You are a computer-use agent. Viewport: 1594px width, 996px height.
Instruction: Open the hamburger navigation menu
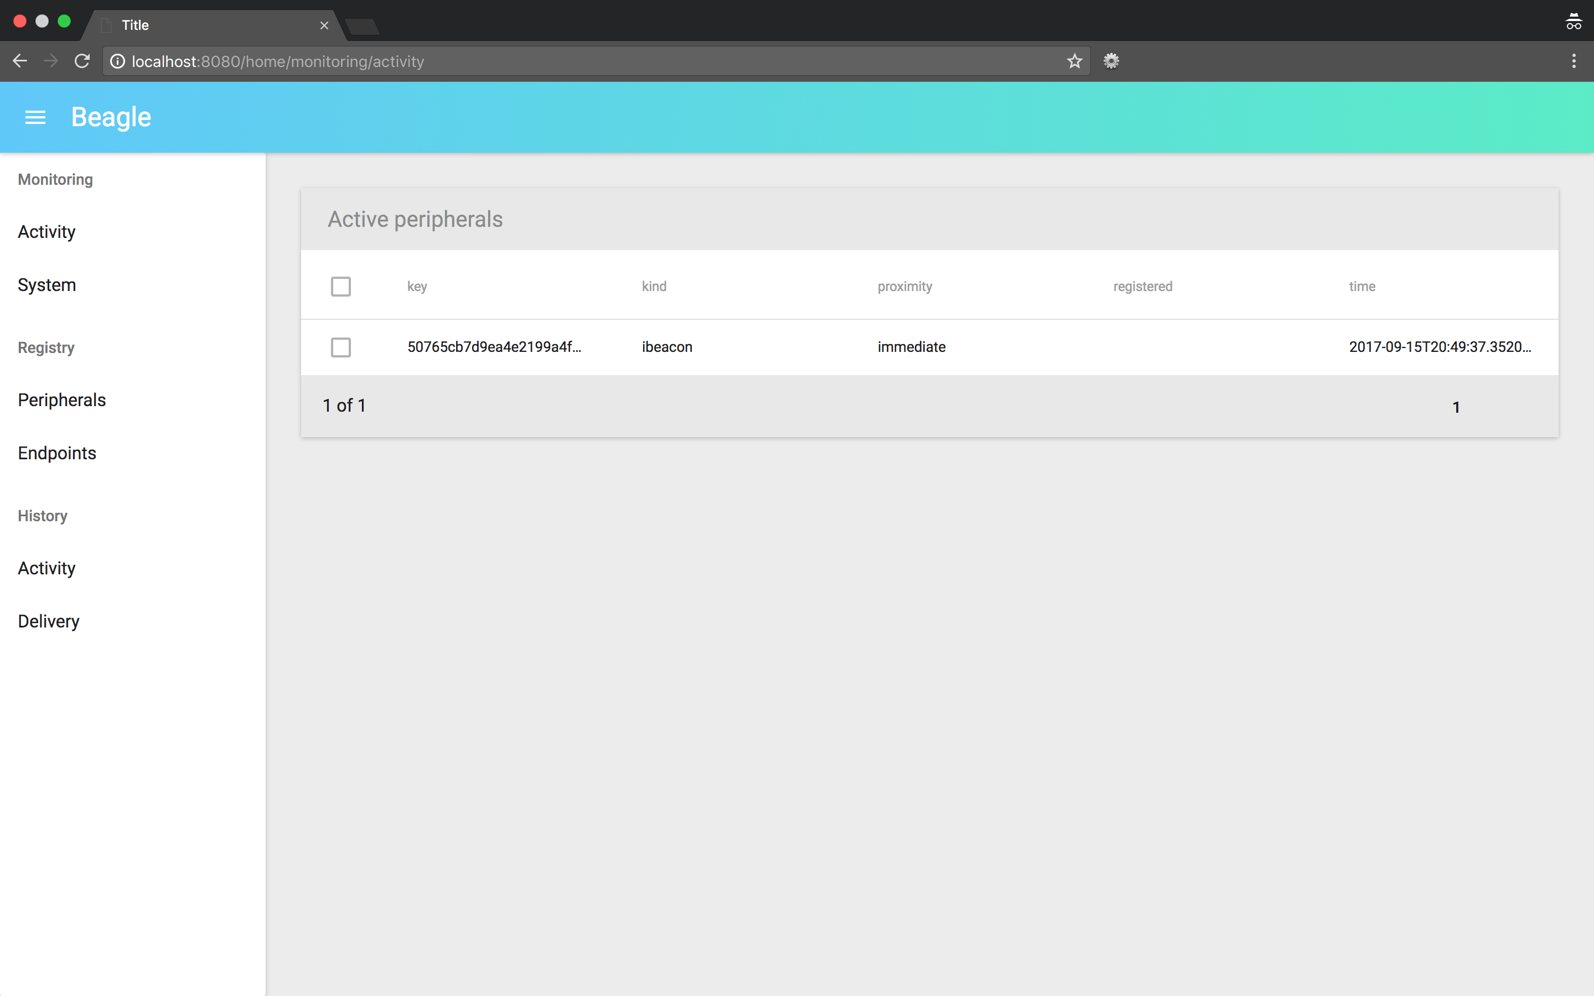[x=35, y=117]
